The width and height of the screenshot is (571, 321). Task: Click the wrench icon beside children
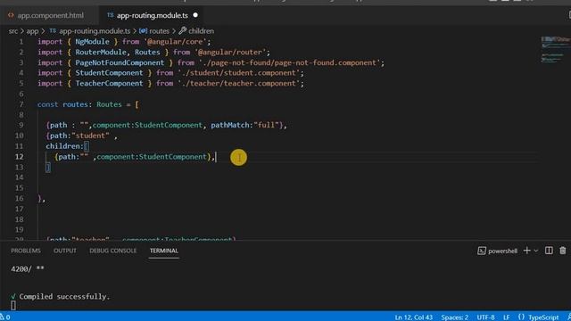coord(182,30)
